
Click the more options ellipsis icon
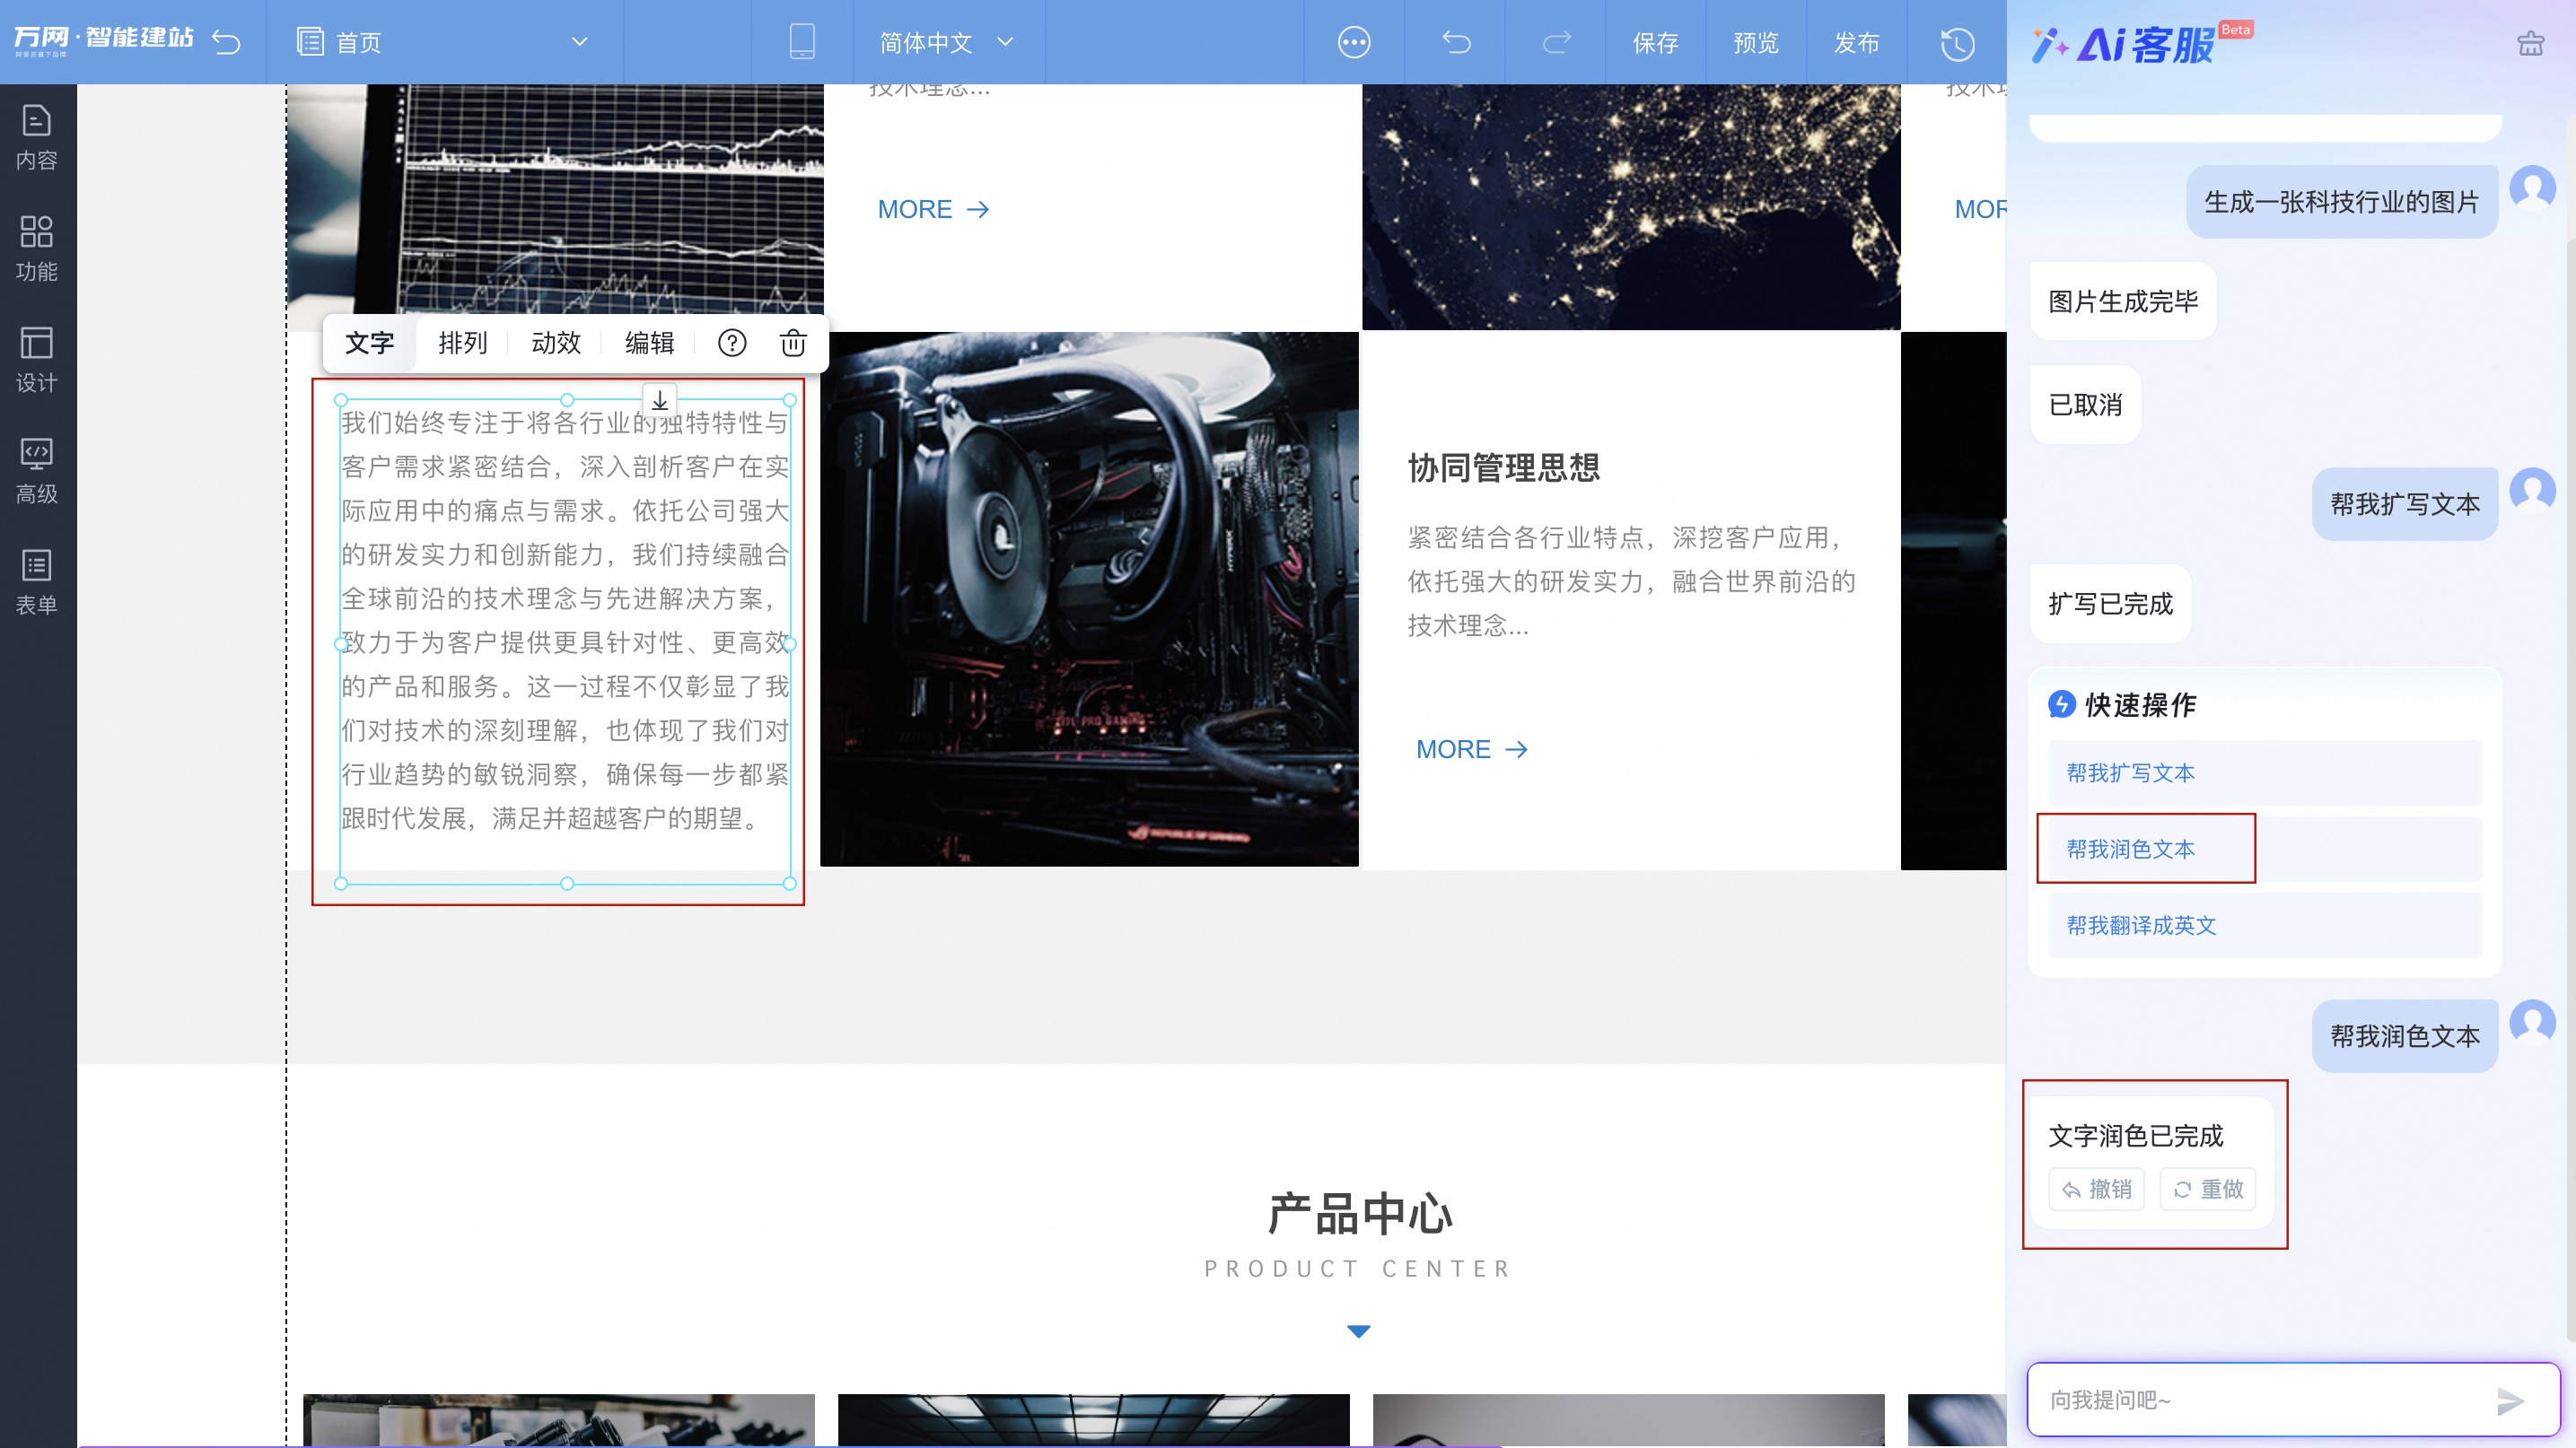tap(1353, 42)
